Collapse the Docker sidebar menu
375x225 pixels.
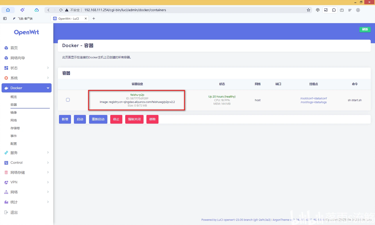point(26,88)
